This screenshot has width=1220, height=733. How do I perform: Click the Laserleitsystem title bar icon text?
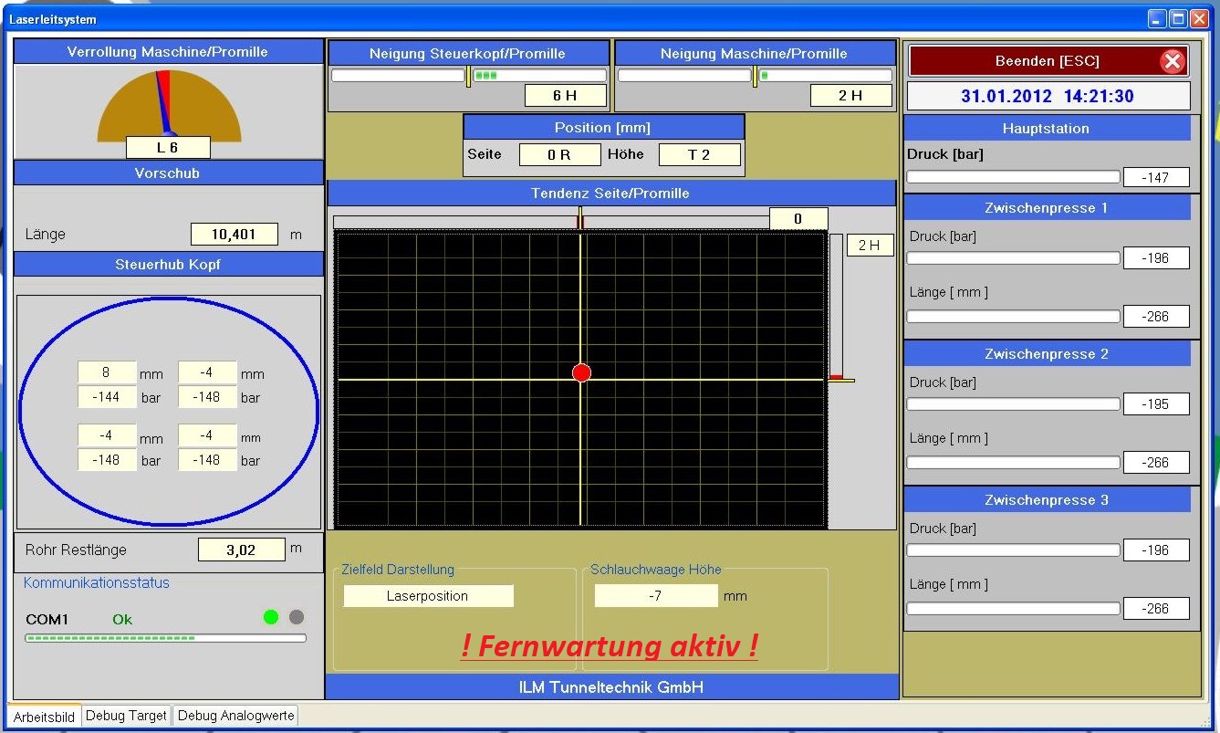(53, 18)
